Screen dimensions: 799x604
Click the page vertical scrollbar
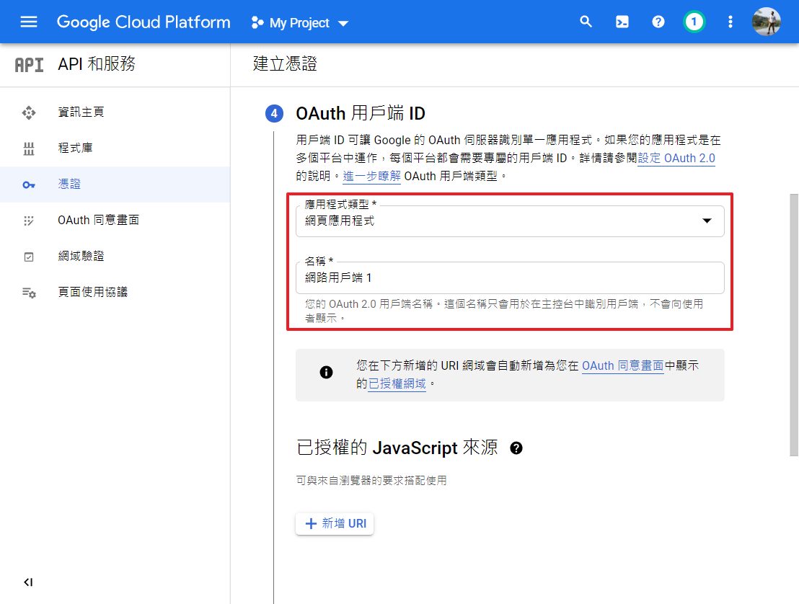click(x=793, y=325)
